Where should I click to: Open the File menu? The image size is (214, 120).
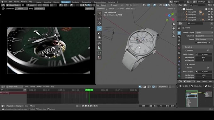[6, 2]
